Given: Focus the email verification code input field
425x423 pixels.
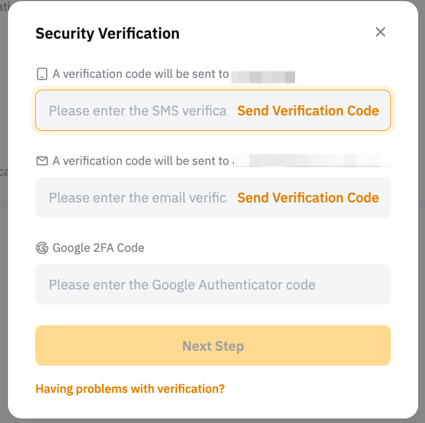Looking at the screenshot, I should (x=137, y=197).
